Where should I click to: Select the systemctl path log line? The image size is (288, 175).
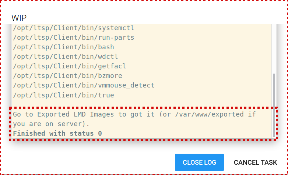(74, 28)
